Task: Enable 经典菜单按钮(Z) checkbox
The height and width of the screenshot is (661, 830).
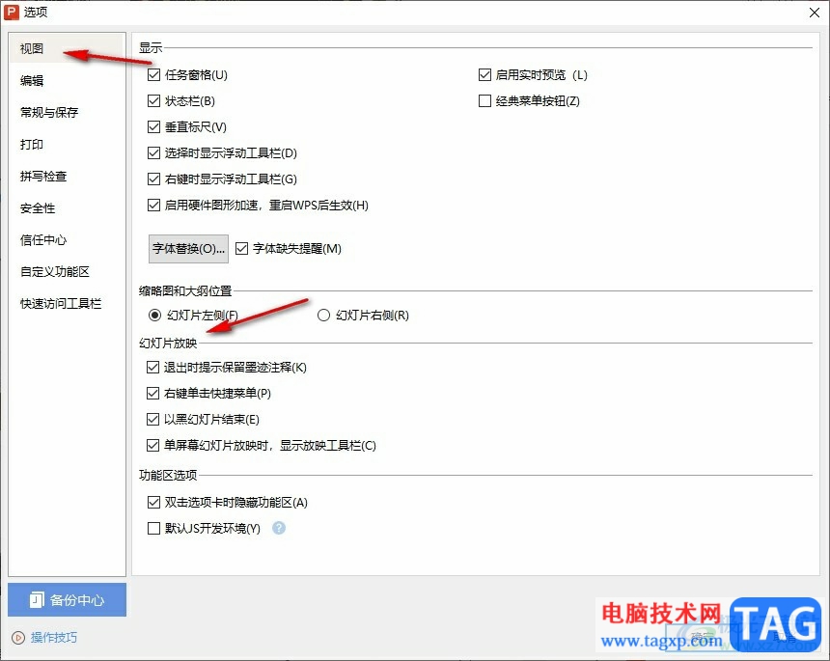Action: tap(484, 100)
